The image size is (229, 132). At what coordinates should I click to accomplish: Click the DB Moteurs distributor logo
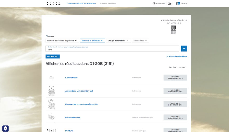click(x=174, y=30)
